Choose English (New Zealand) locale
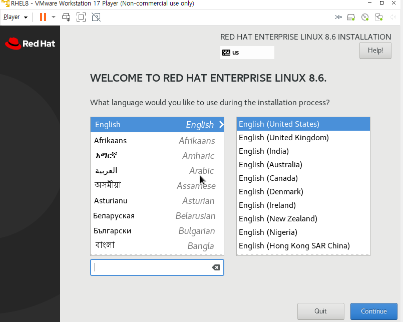Screen dimensions: 403x322 tap(303, 219)
